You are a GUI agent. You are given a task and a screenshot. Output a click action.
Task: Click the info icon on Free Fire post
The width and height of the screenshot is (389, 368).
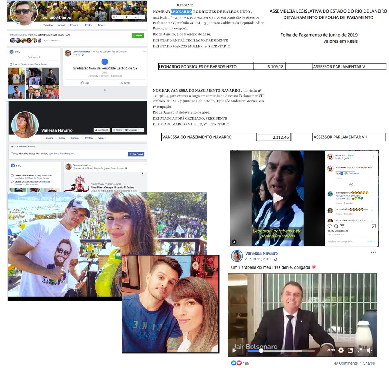(143, 174)
